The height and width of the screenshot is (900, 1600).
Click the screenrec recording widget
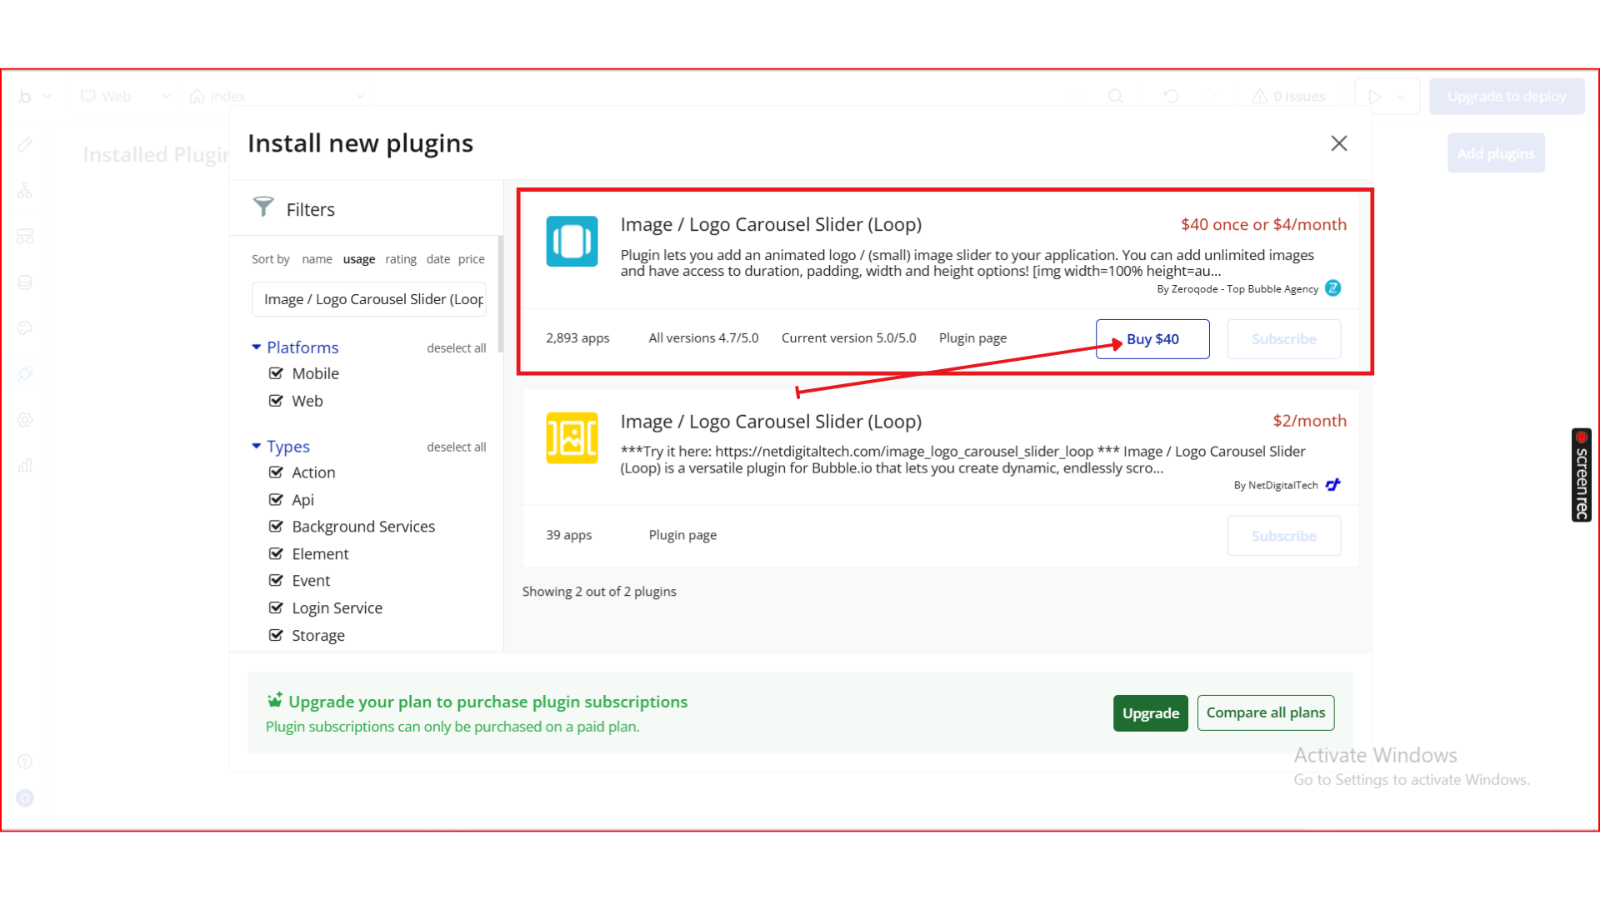[x=1581, y=475]
